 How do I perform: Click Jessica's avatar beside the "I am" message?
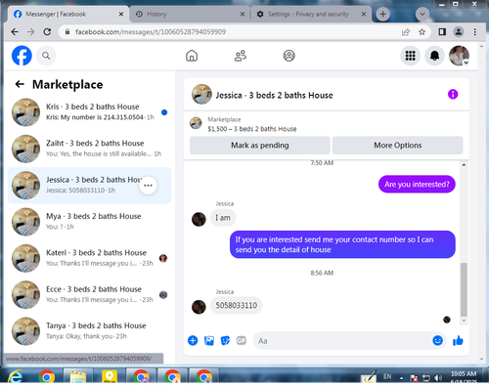(199, 219)
